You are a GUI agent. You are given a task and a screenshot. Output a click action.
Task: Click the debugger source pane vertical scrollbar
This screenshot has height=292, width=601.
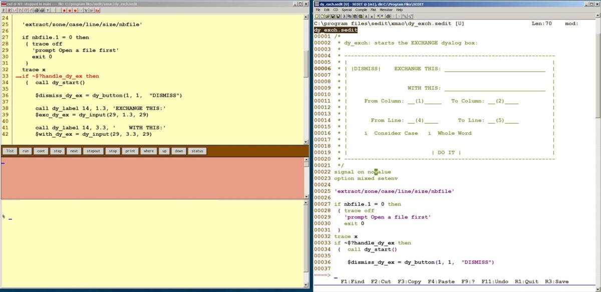coord(306,79)
